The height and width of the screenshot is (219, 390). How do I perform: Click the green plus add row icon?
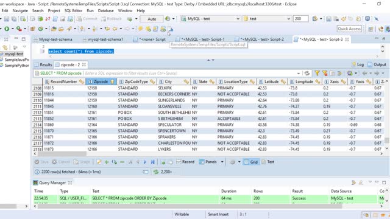point(107,162)
